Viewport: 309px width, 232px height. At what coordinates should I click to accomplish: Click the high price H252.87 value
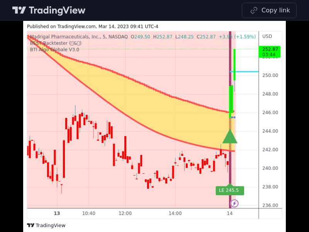pos(163,37)
